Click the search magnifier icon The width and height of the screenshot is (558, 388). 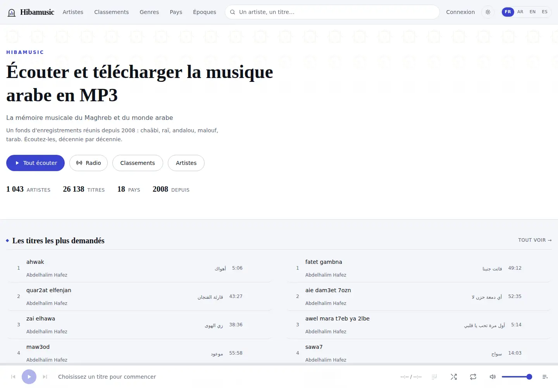pos(232,12)
